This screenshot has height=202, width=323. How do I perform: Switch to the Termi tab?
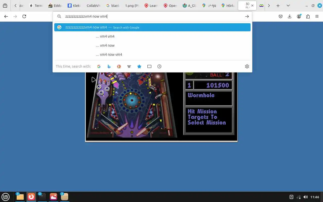coord(36,6)
